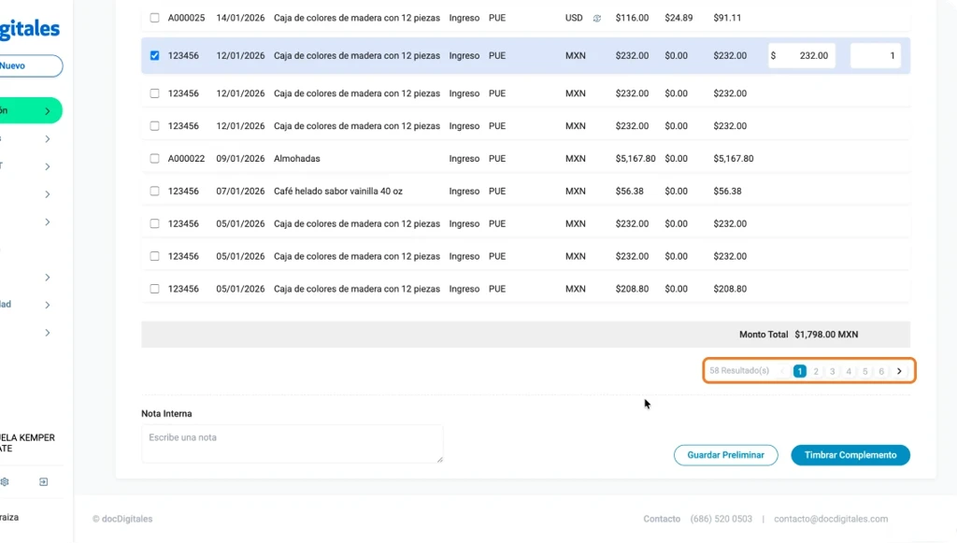Click the logout icon in the sidebar

43,482
